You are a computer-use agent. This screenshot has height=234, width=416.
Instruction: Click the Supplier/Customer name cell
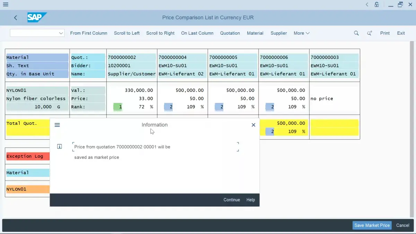coord(132,74)
